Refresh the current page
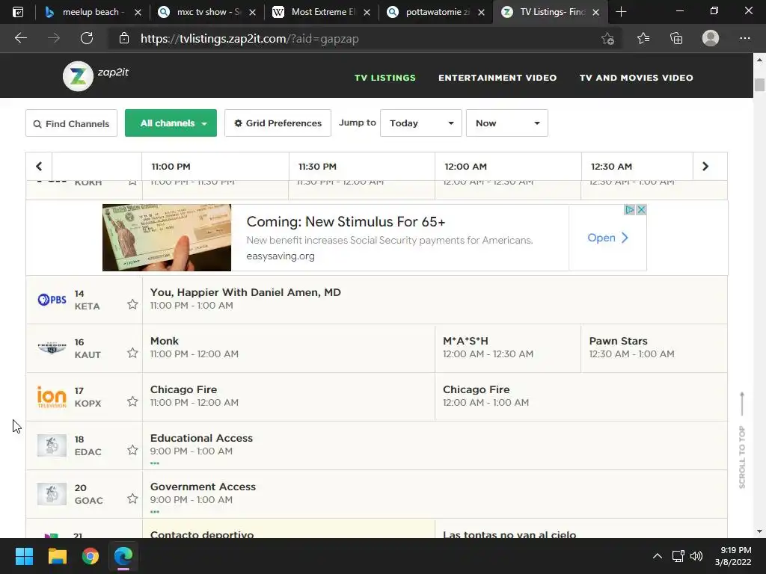This screenshot has width=766, height=574. click(87, 38)
